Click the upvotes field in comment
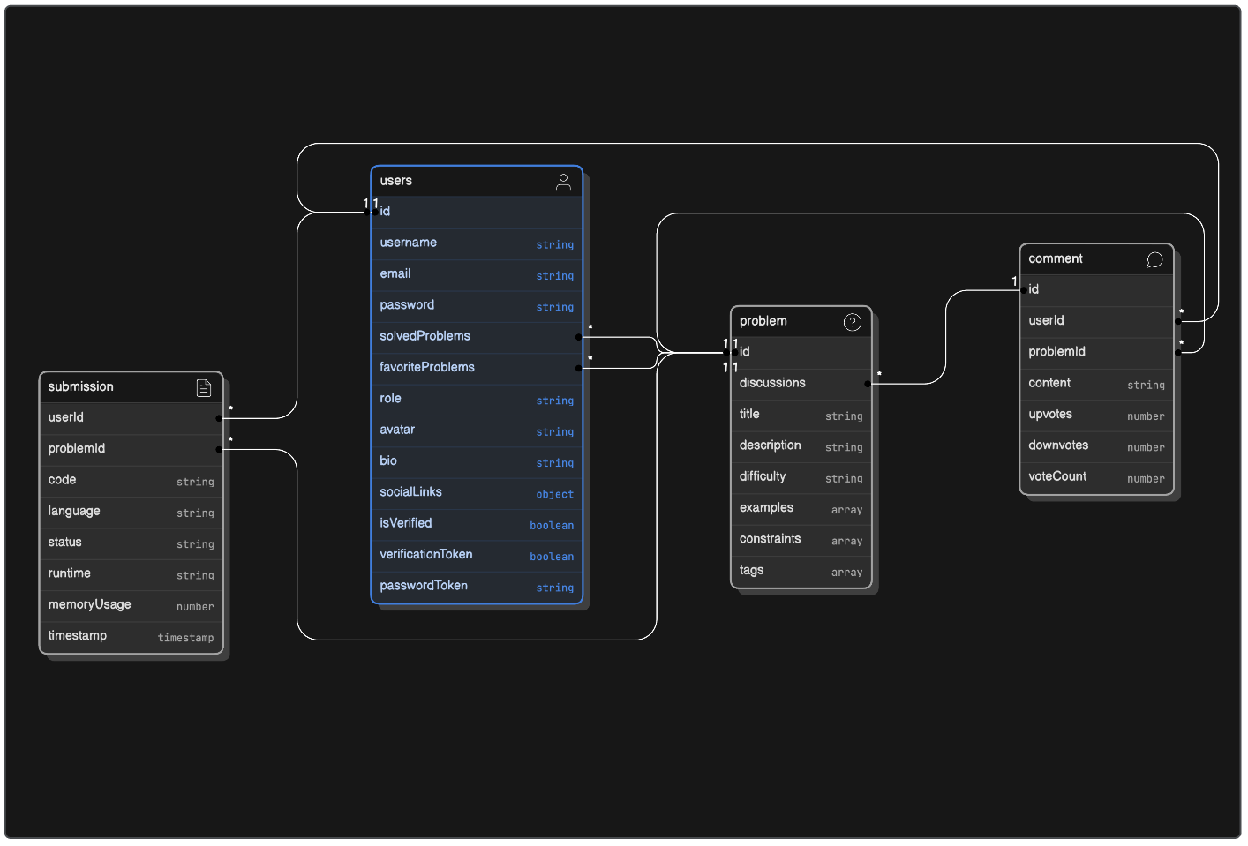 coord(1096,415)
